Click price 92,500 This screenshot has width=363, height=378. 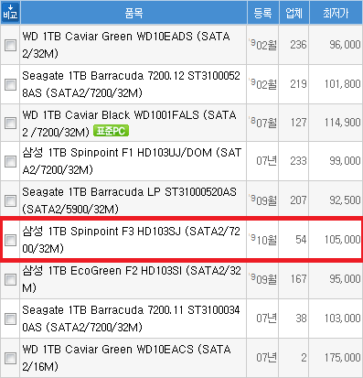[345, 200]
